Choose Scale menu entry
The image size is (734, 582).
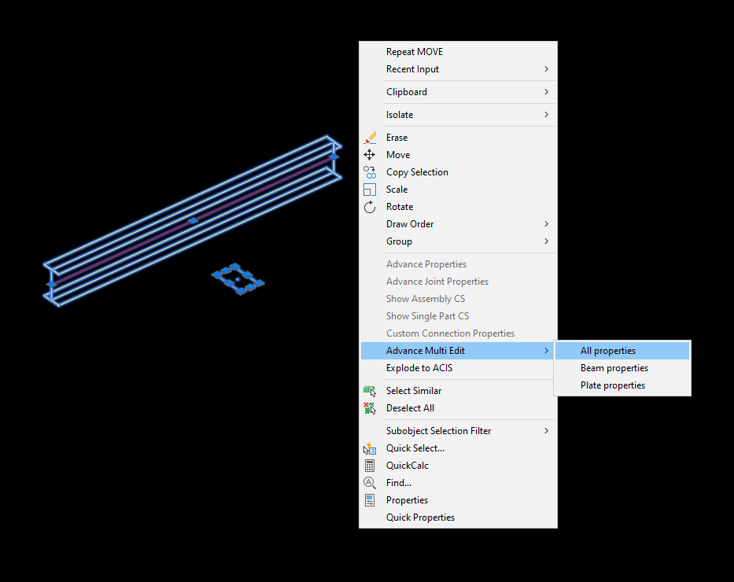click(459, 190)
